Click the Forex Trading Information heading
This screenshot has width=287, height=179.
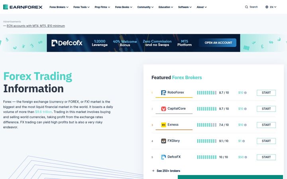tap(38, 82)
